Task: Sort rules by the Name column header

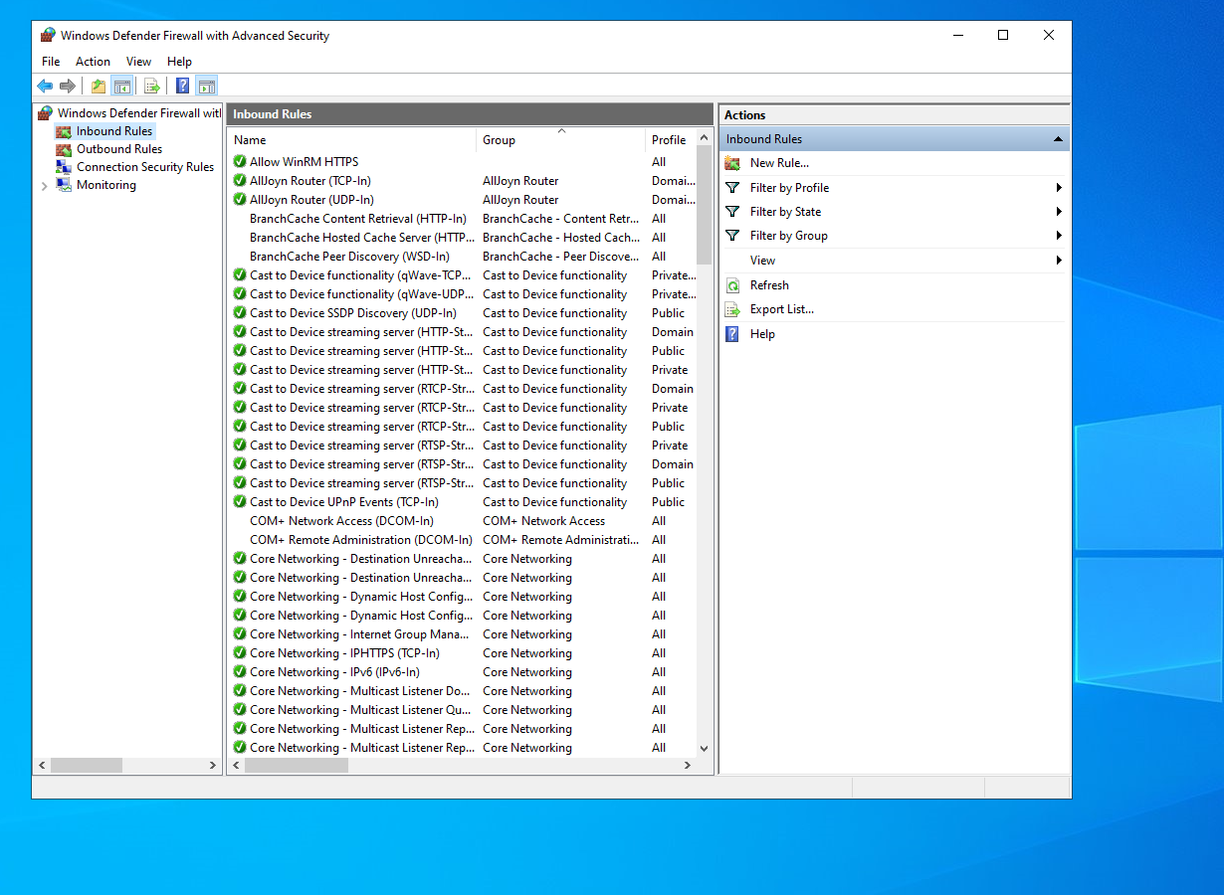Action: click(x=352, y=140)
